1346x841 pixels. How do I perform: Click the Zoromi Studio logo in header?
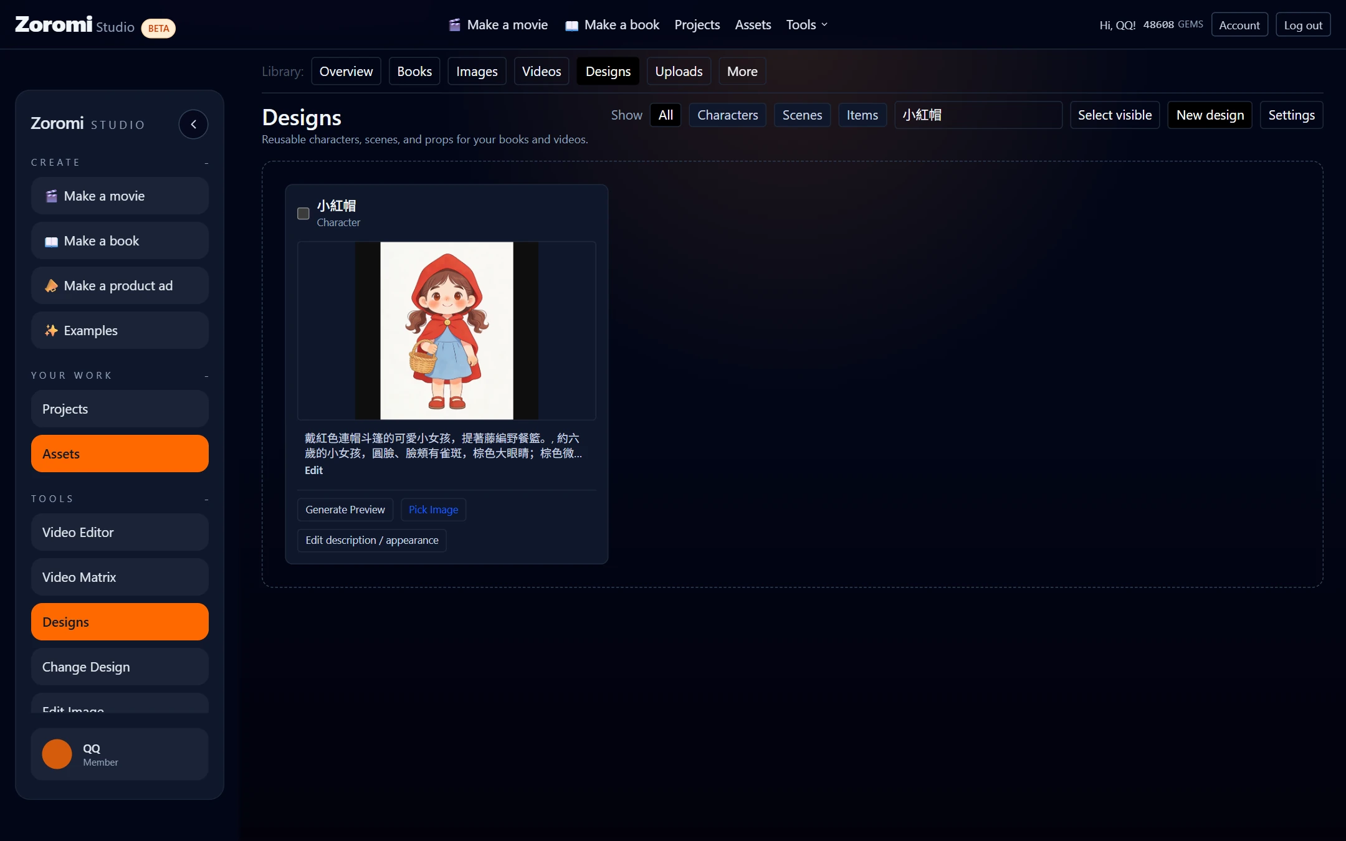click(x=75, y=25)
